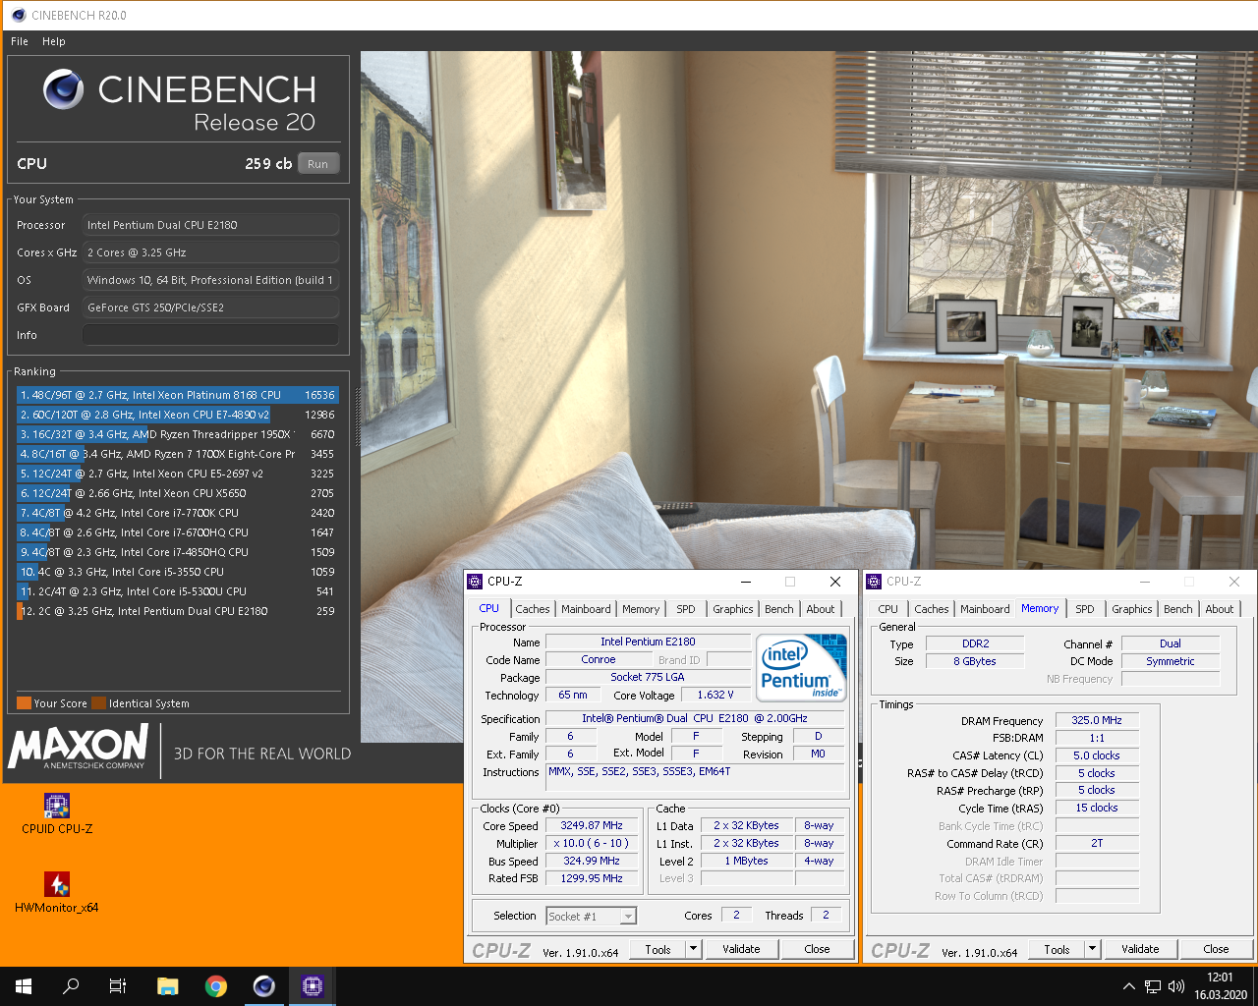Click Validate in right CPU-Z window
1258x1006 pixels.
pos(1140,949)
